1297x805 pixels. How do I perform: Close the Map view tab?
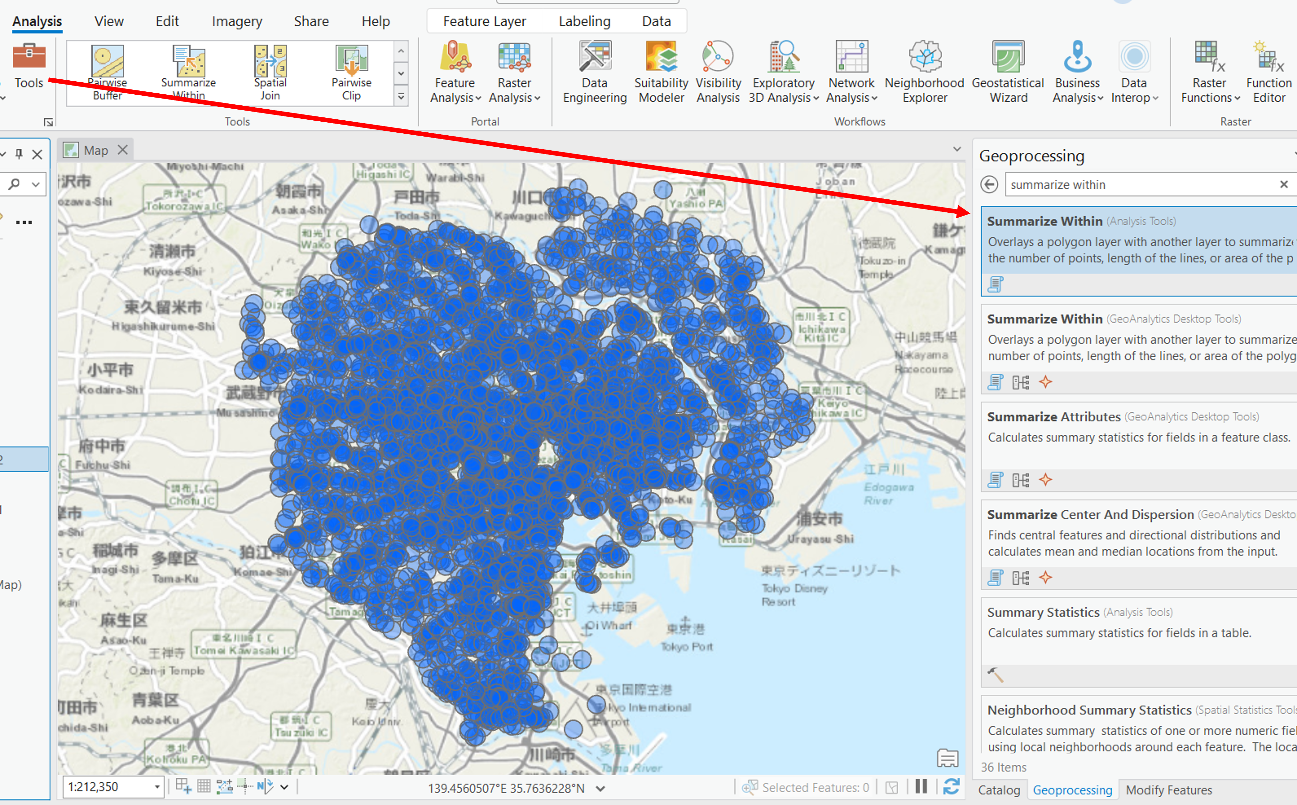122,150
